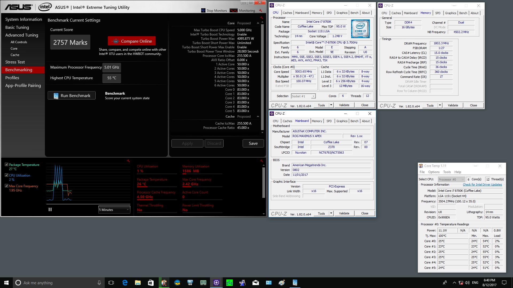Image resolution: width=513 pixels, height=288 pixels.
Task: Collapse the Cache Proposed section
Action: click(x=258, y=117)
